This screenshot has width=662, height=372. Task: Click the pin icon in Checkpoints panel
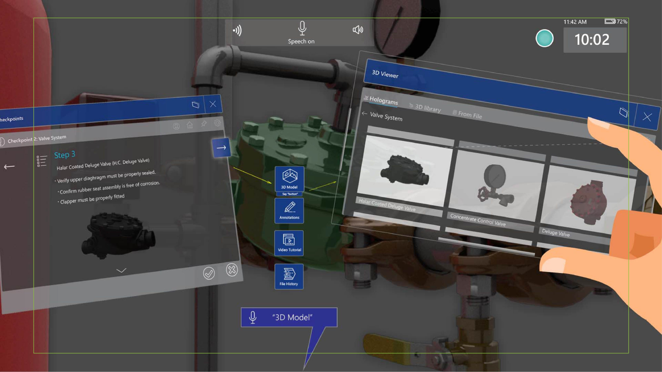[x=204, y=124]
